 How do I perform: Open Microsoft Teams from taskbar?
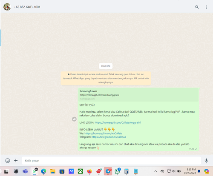[x=25, y=171]
